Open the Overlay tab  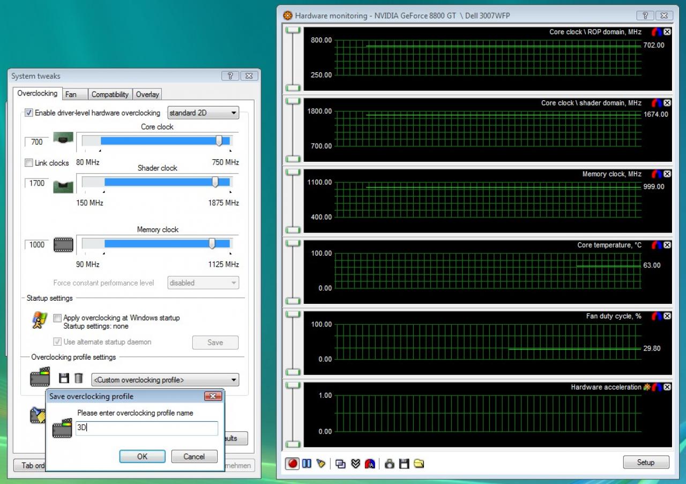point(147,94)
